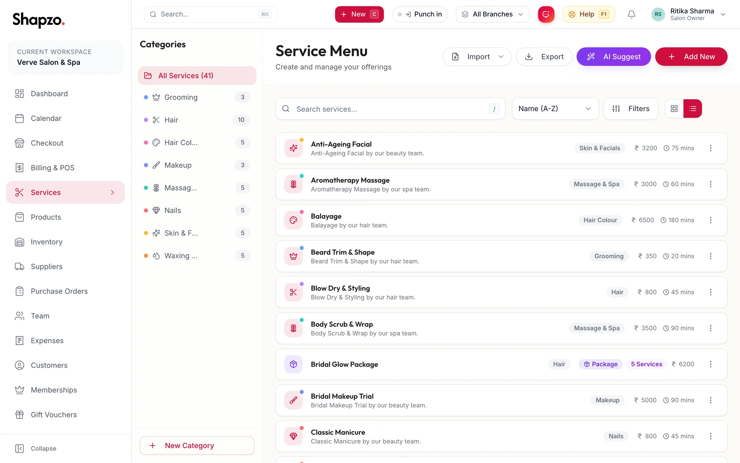Open the notifications bell
Image resolution: width=740 pixels, height=463 pixels.
pyautogui.click(x=632, y=14)
